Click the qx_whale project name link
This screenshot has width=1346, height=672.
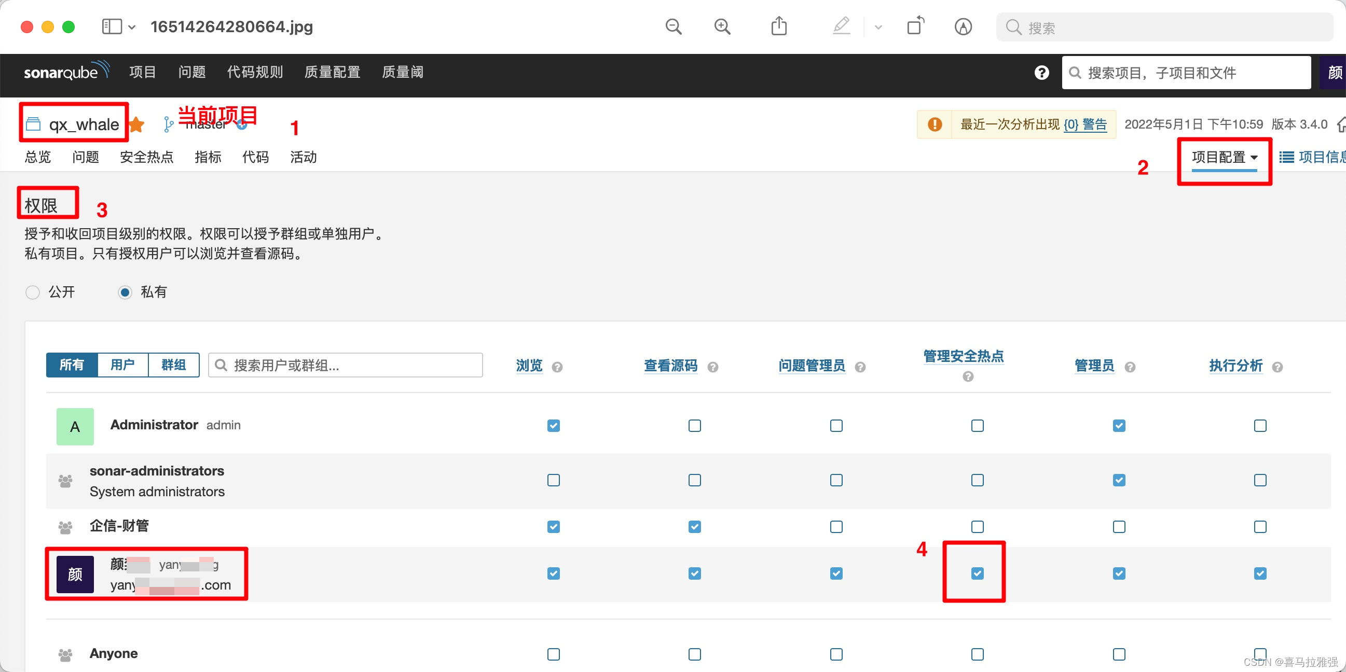point(84,124)
